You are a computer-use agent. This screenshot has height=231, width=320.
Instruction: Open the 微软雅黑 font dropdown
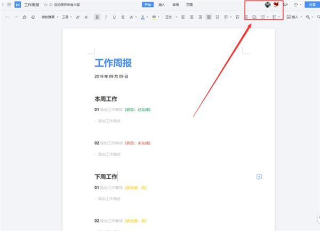pyautogui.click(x=50, y=17)
